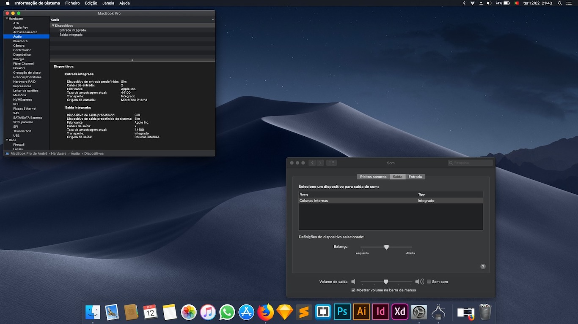Click the Portuguese flag input source icon
Screen dimensions: 578x324
[517, 3]
